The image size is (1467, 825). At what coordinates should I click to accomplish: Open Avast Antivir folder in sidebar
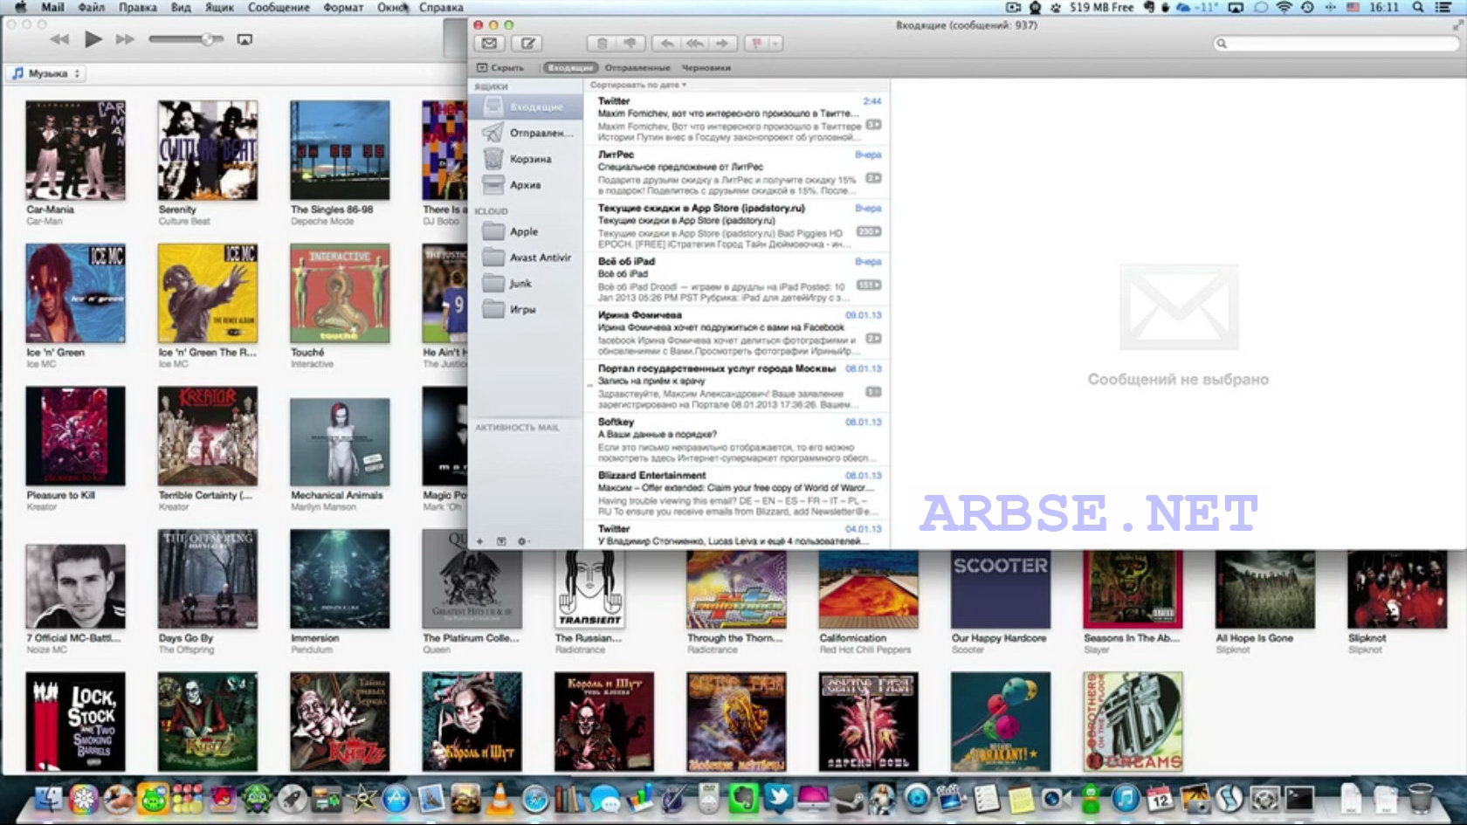tap(526, 258)
